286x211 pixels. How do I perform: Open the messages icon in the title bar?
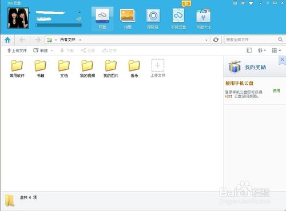pos(235,3)
